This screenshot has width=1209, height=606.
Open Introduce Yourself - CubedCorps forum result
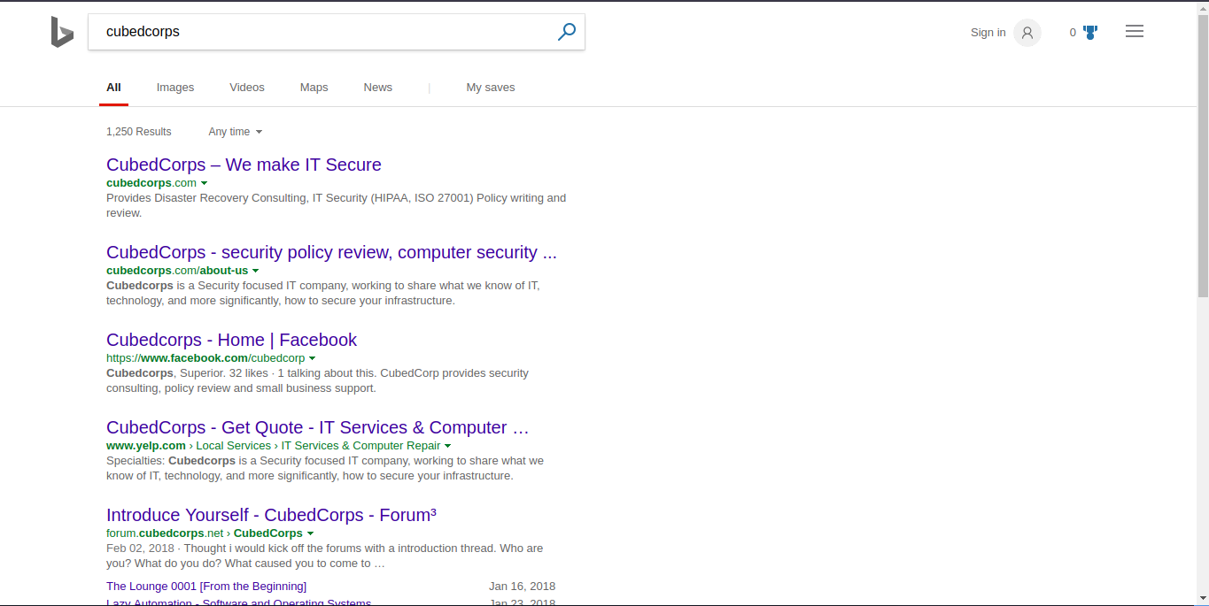coord(271,515)
